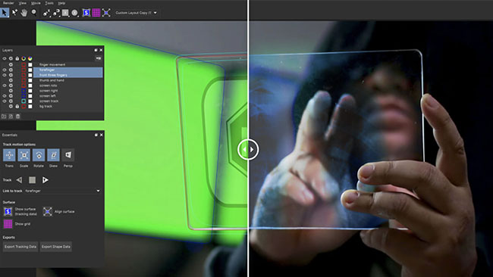493x277 pixels.
Task: Select the zoom magnifier tool
Action: [x=34, y=13]
